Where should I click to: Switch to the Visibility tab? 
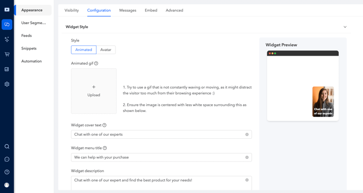pos(72,10)
